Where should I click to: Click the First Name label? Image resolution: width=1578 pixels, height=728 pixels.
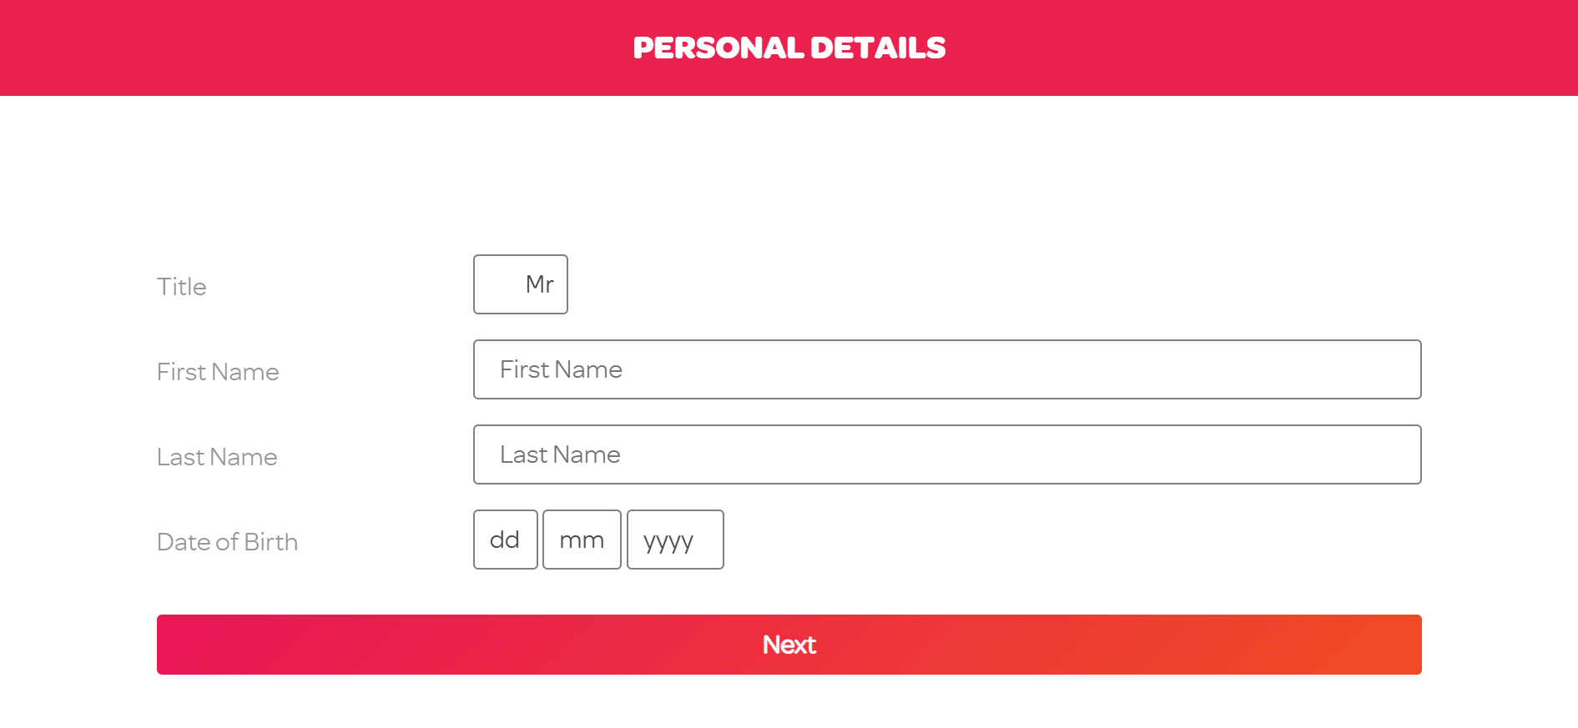tap(217, 372)
